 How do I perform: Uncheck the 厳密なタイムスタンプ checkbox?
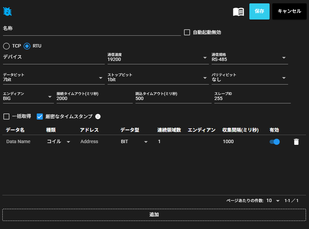pyautogui.click(x=40, y=117)
